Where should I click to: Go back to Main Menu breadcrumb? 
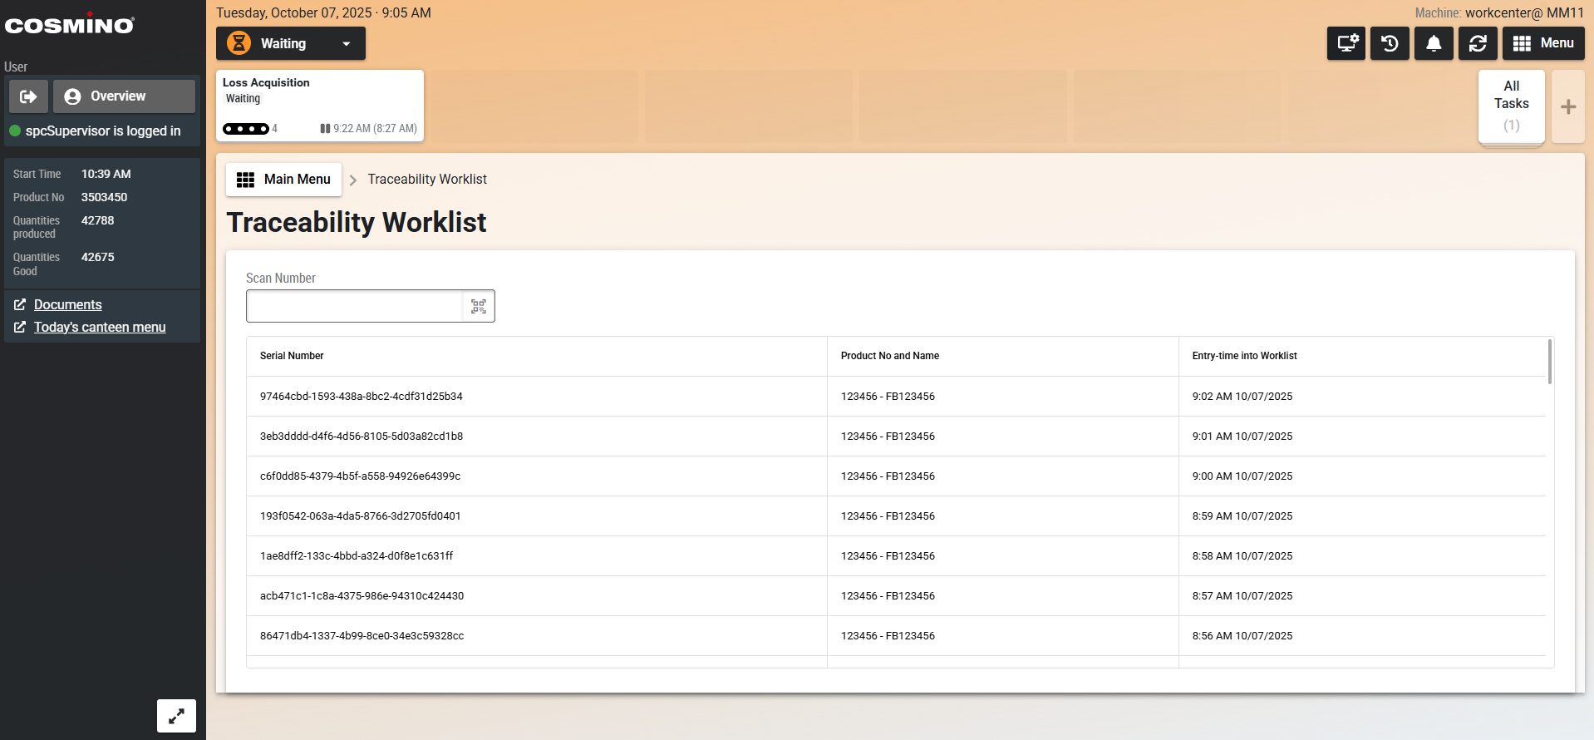[284, 180]
